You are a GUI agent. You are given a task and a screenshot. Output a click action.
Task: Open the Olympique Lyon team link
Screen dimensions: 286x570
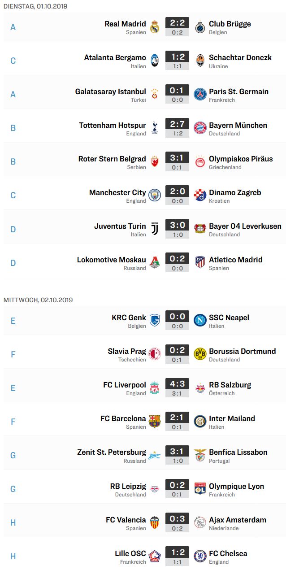pos(236,486)
